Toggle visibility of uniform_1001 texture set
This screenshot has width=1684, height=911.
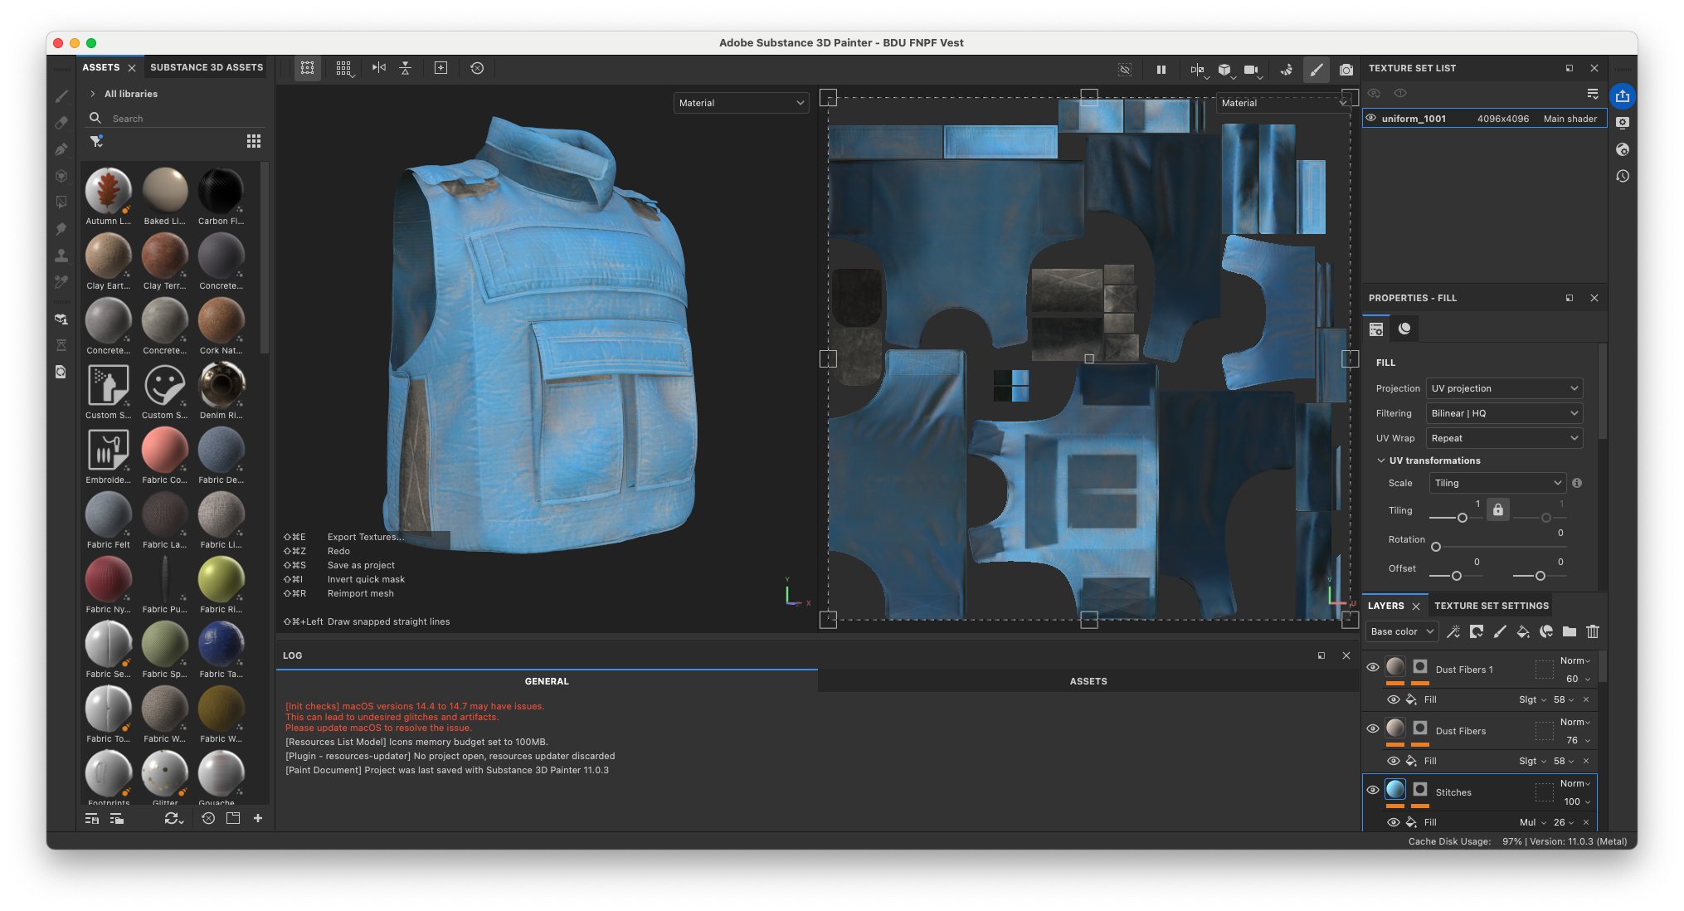click(1371, 118)
